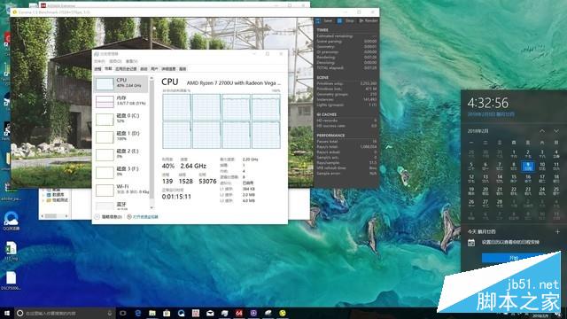
Task: Select 磁盘 3 (F:) in the sidebar
Action: (121, 172)
